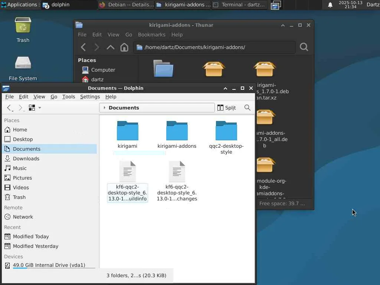Click the Documents path in Dolphin location bar
This screenshot has width=380, height=285.
(x=124, y=108)
